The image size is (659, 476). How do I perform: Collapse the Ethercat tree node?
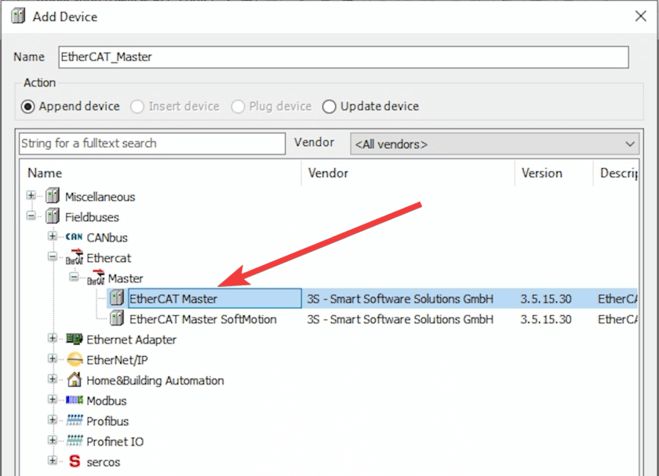pos(52,256)
